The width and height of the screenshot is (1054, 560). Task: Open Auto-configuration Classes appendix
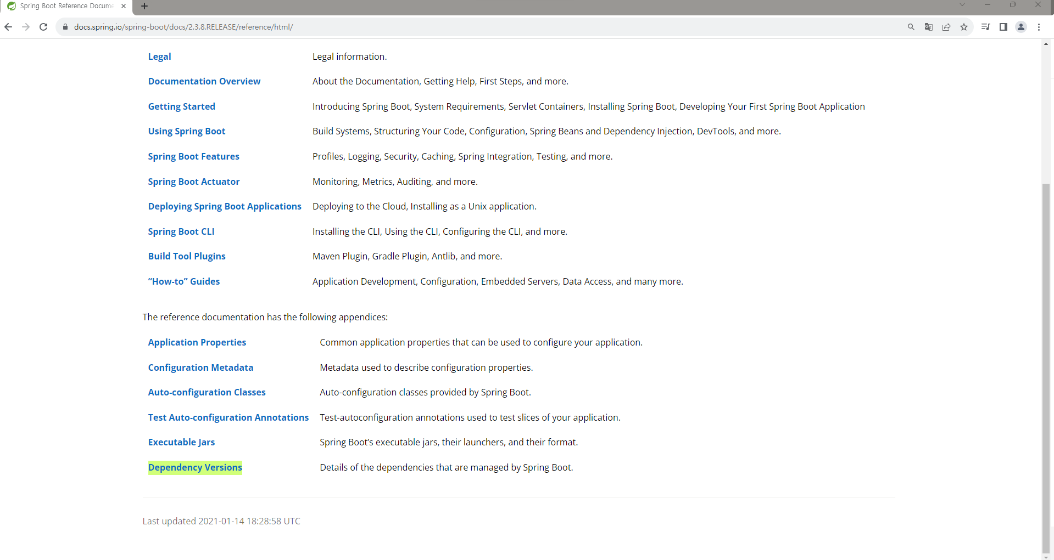click(x=207, y=392)
